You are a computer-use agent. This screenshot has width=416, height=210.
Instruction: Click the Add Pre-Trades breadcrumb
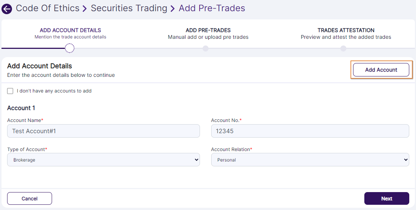pyautogui.click(x=212, y=8)
